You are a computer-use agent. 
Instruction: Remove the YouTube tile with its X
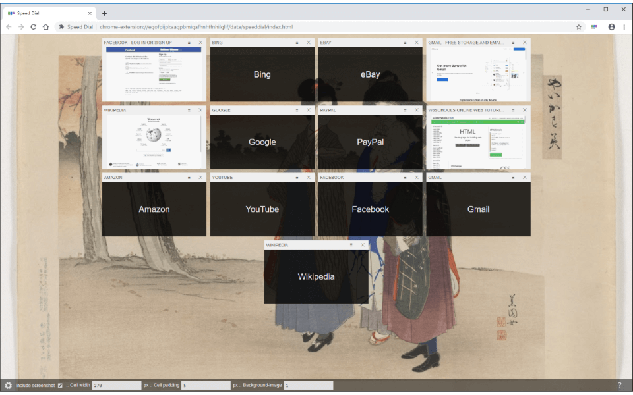tap(309, 177)
